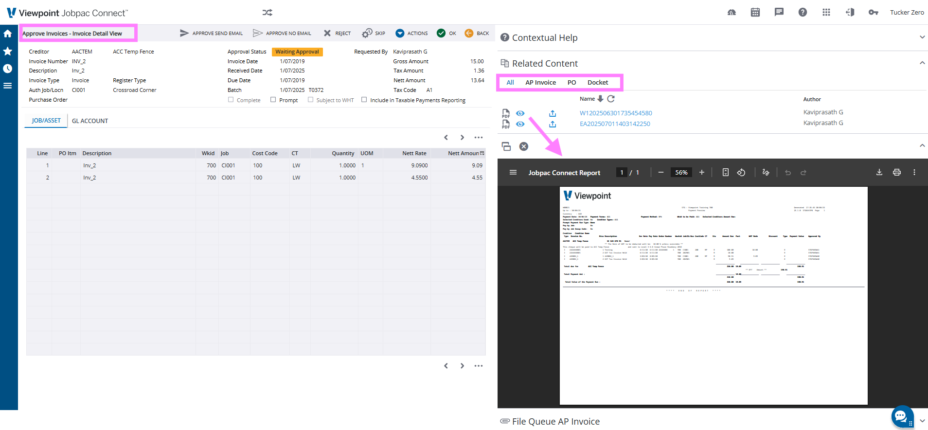Collapse the Related Content section
The height and width of the screenshot is (430, 928).
click(x=922, y=63)
